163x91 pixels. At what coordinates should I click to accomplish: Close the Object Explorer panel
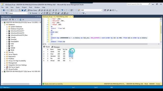point(40,17)
